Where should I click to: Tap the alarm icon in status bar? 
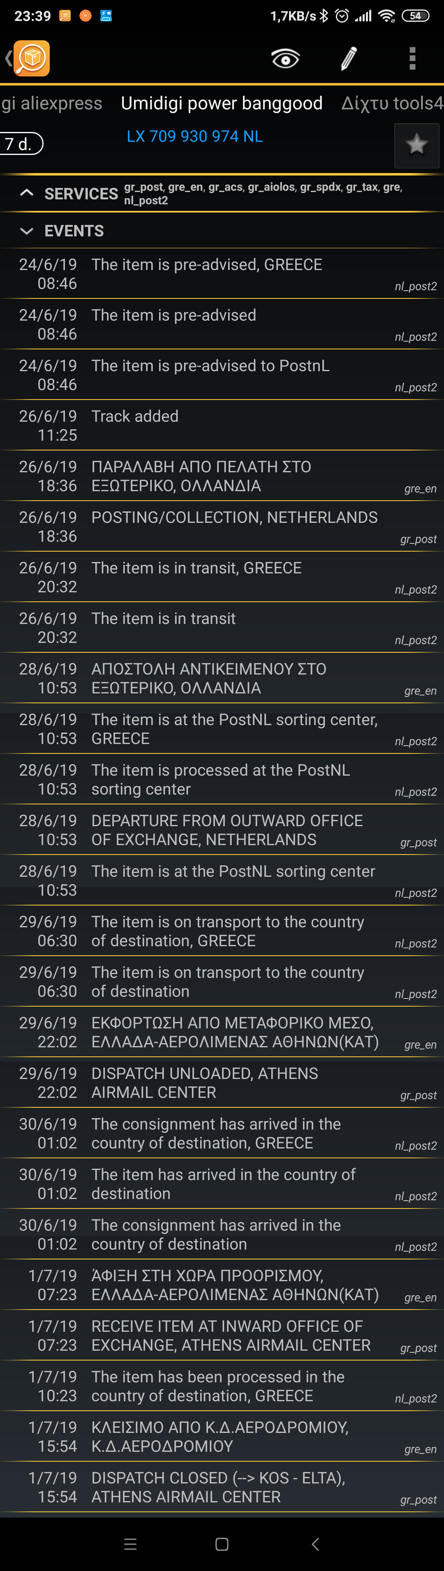pos(342,16)
